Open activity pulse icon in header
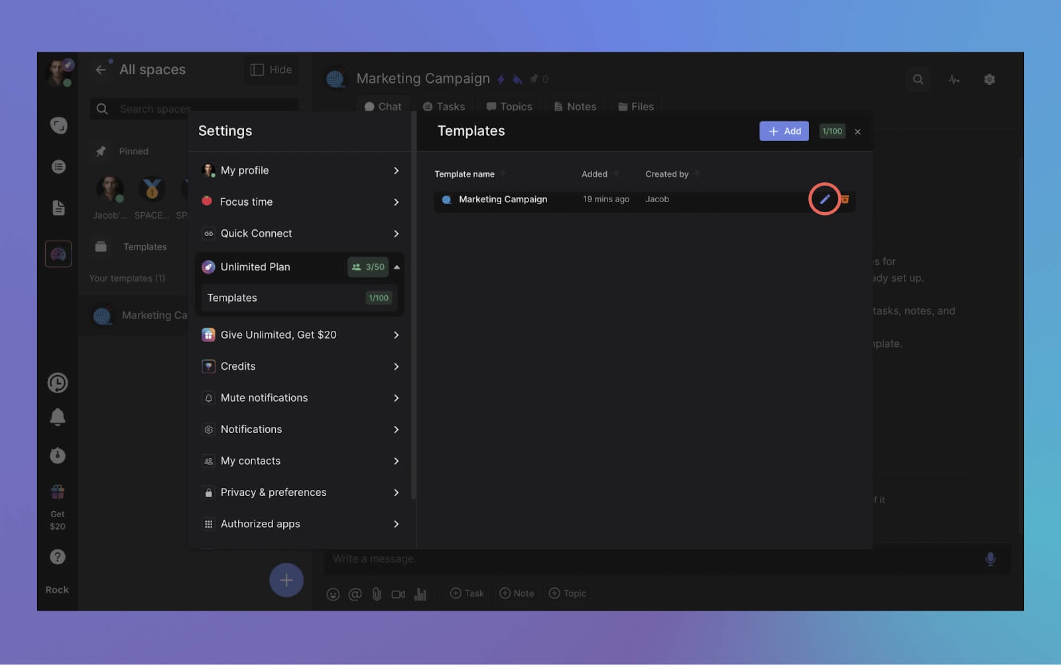 coord(954,80)
